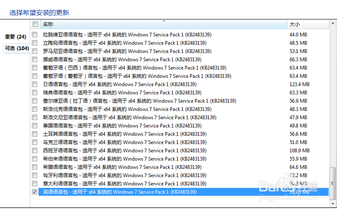Viewport: 337px width, 209px height.
Task: Click the scrollbar down arrow
Action: coord(332,204)
